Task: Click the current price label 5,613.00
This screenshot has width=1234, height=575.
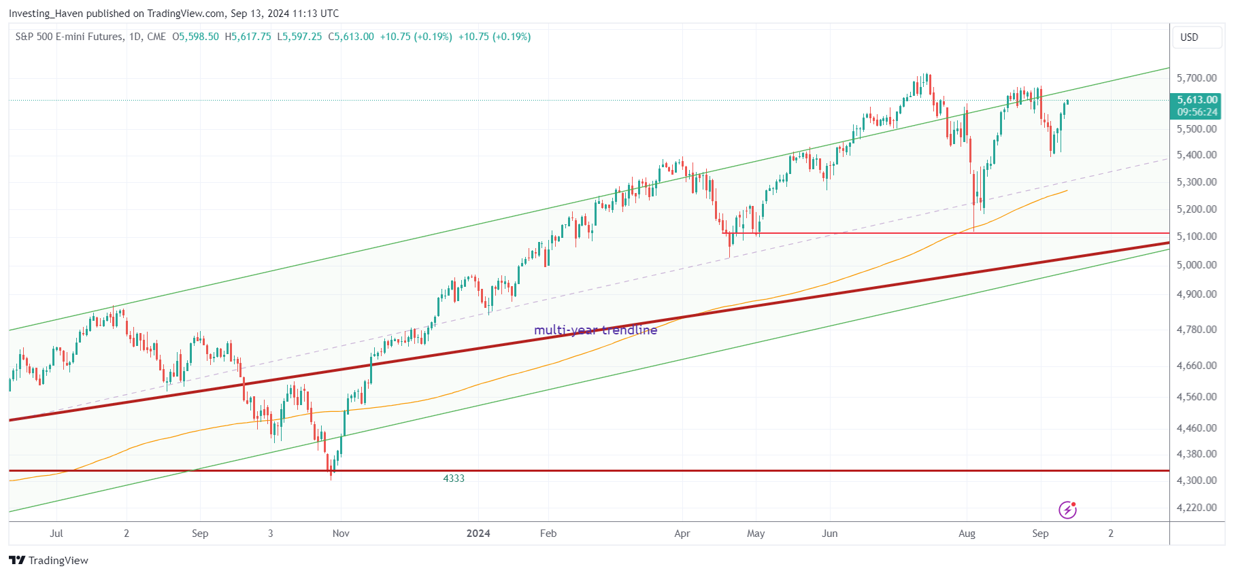Action: [x=1197, y=100]
